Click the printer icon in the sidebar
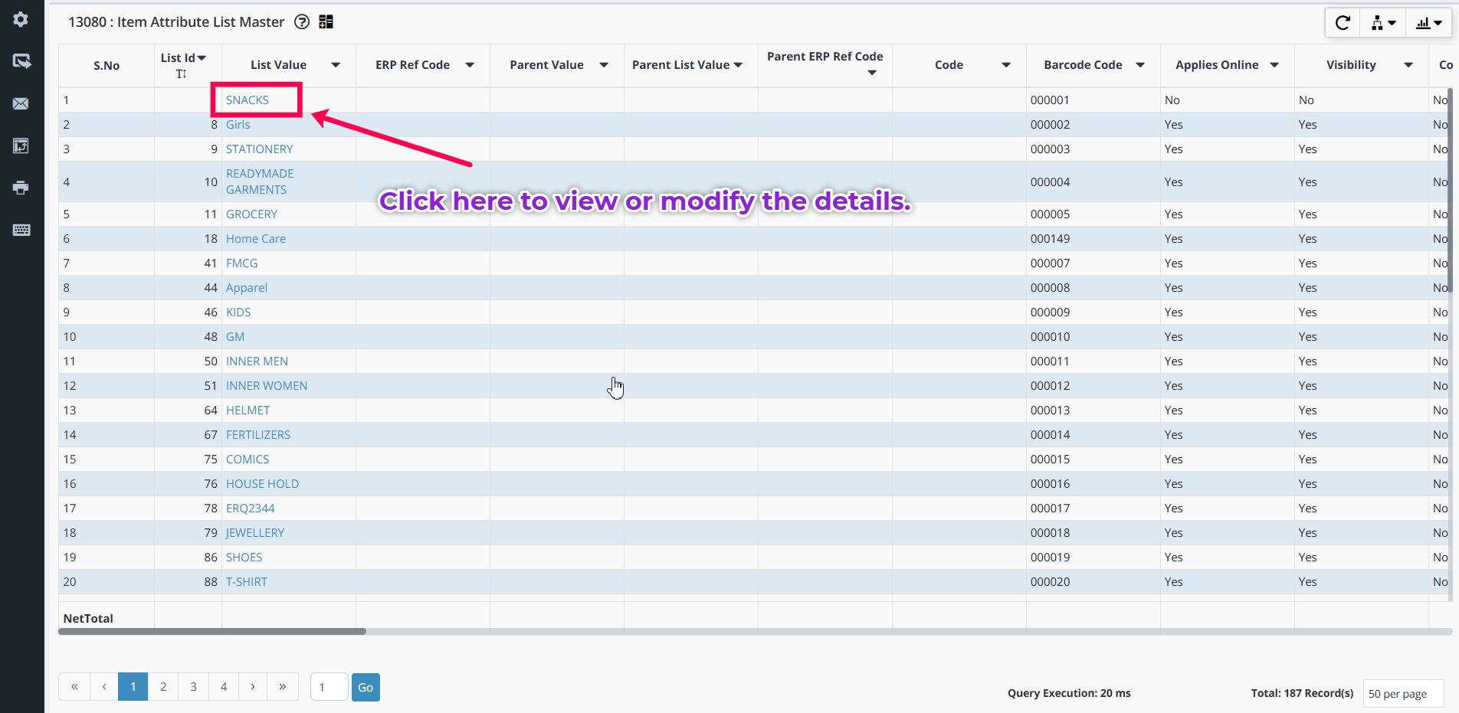Image resolution: width=1459 pixels, height=713 pixels. coord(21,188)
